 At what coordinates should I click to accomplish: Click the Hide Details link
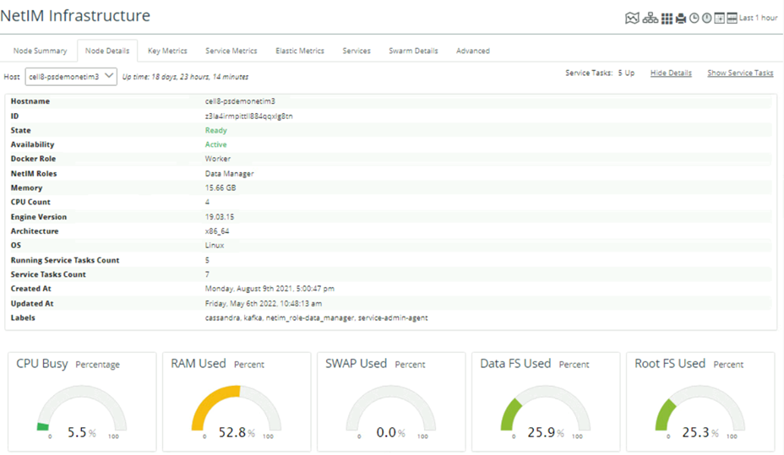point(671,73)
